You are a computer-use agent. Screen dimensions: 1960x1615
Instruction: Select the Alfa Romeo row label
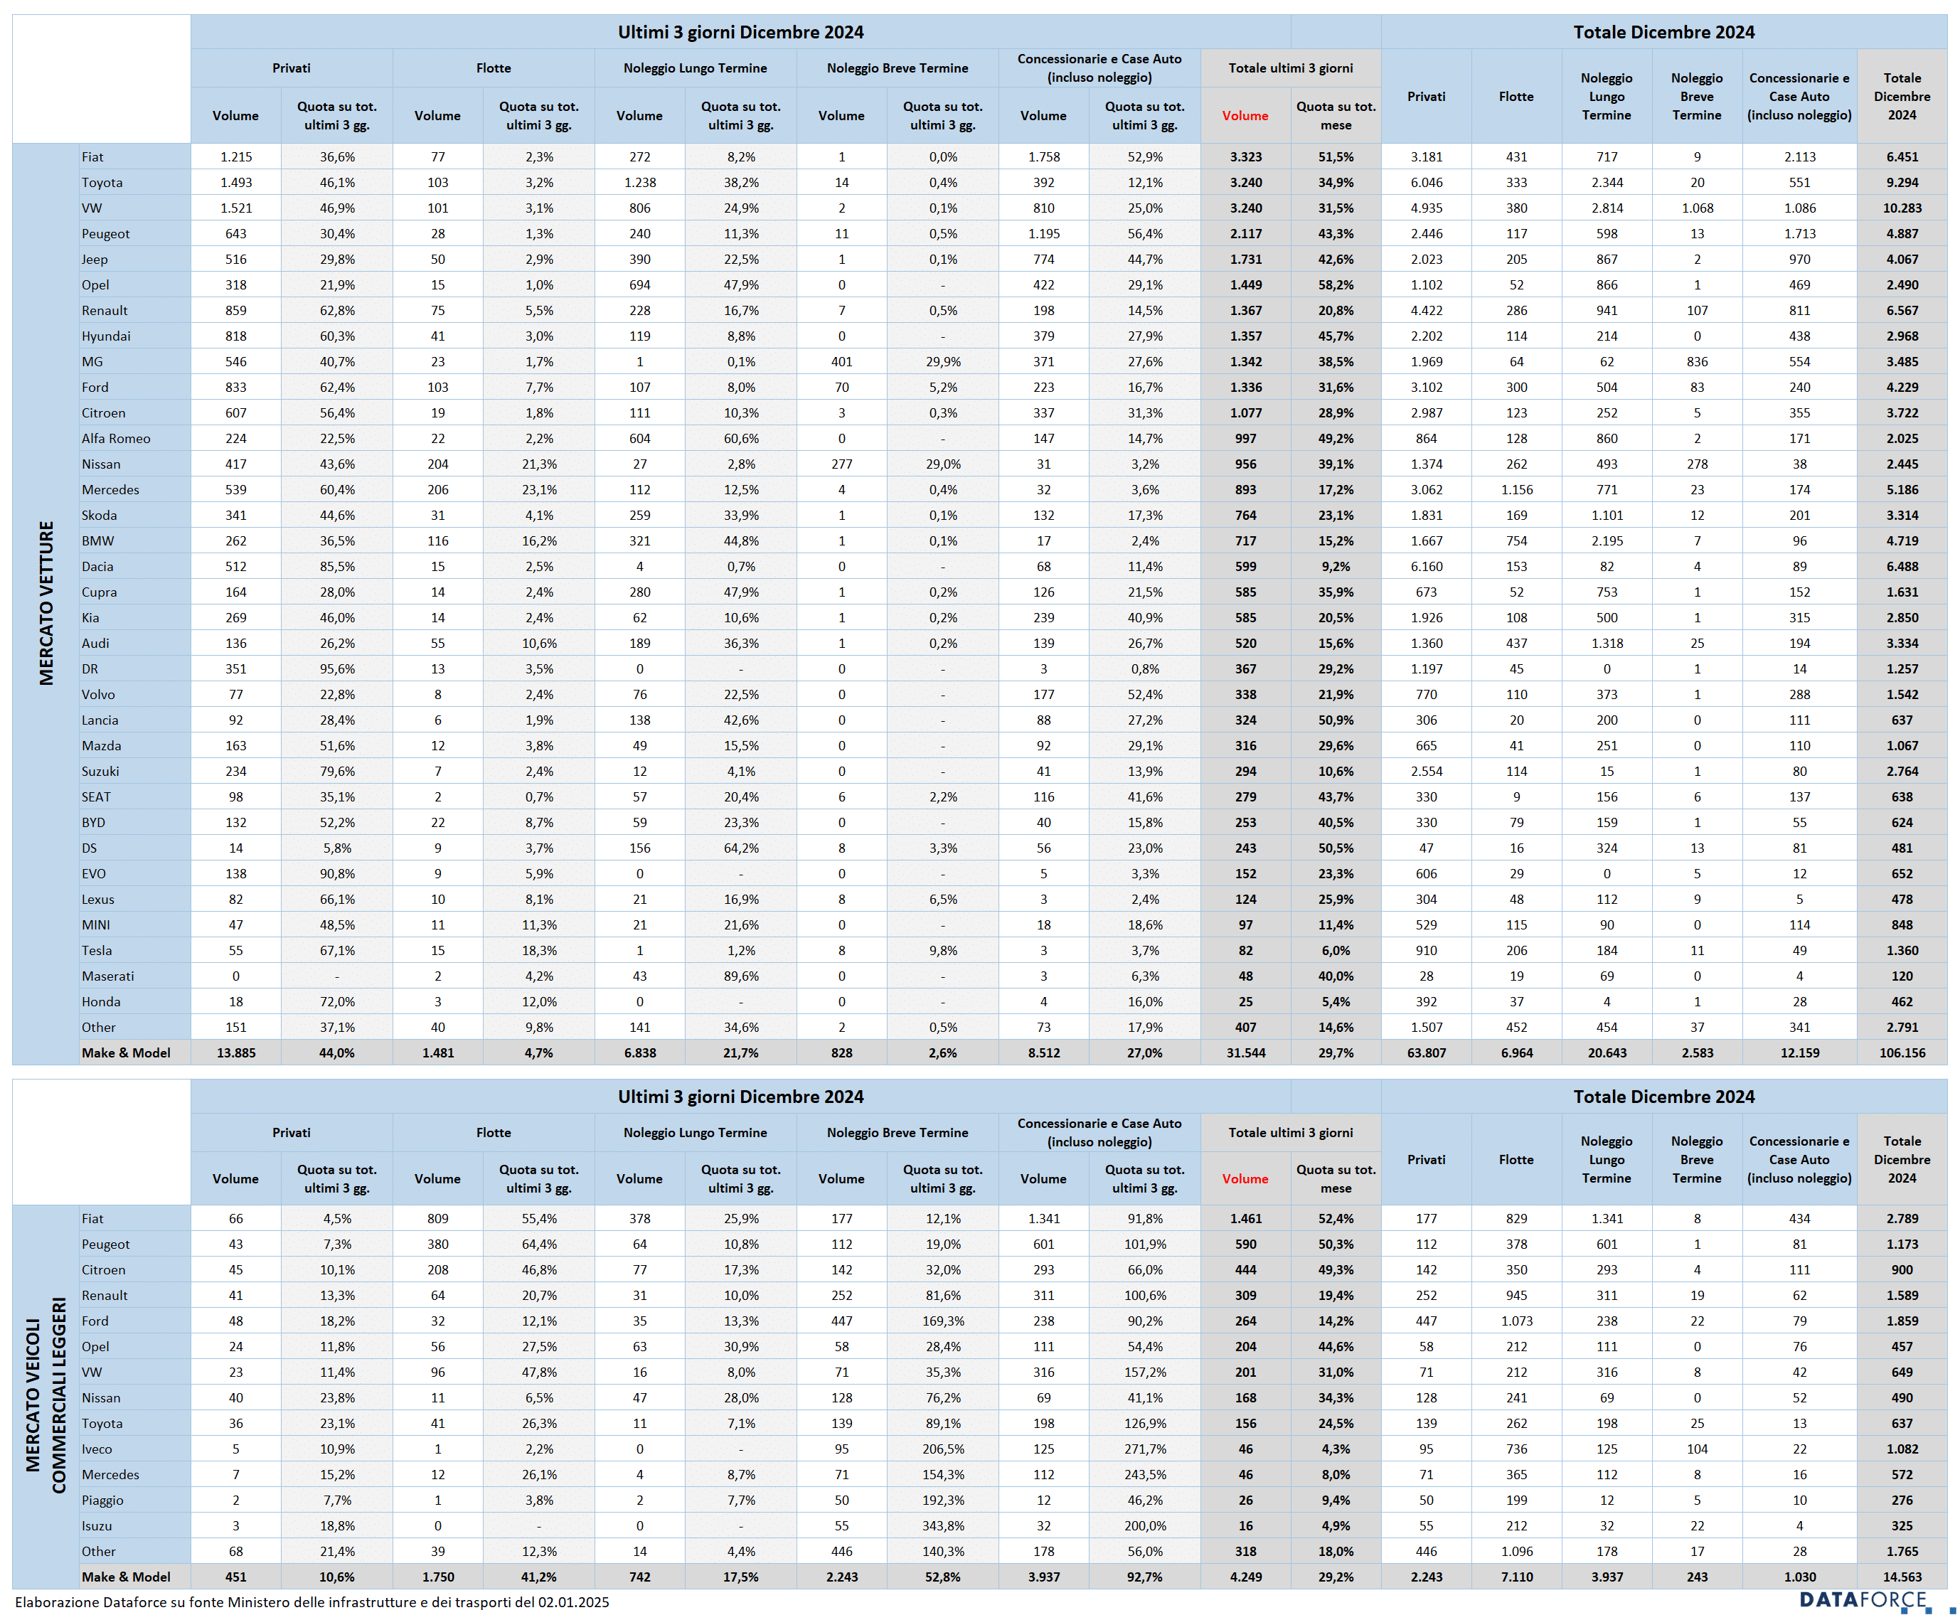point(117,438)
